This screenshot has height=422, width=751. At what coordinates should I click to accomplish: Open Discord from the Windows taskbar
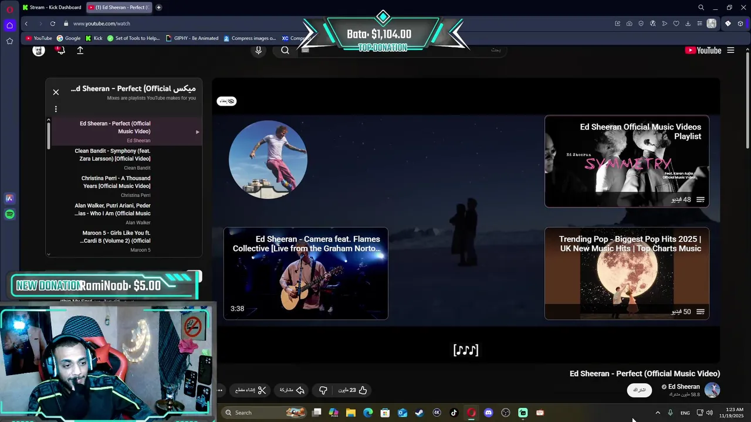click(x=488, y=413)
